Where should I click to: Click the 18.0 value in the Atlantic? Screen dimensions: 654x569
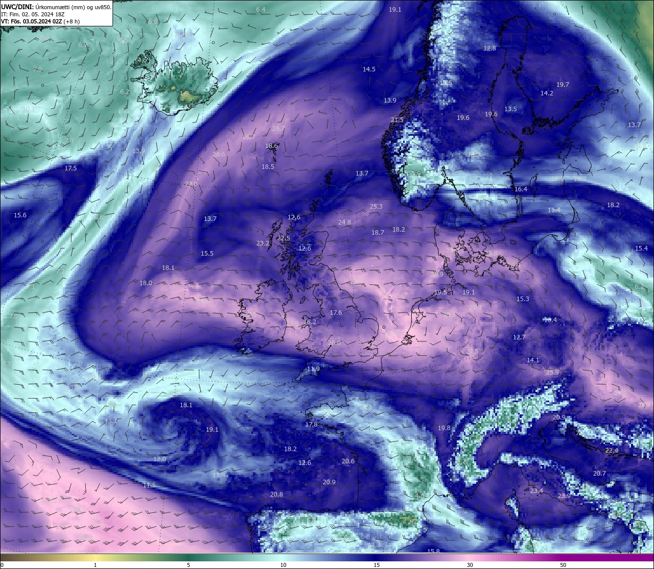point(146,283)
